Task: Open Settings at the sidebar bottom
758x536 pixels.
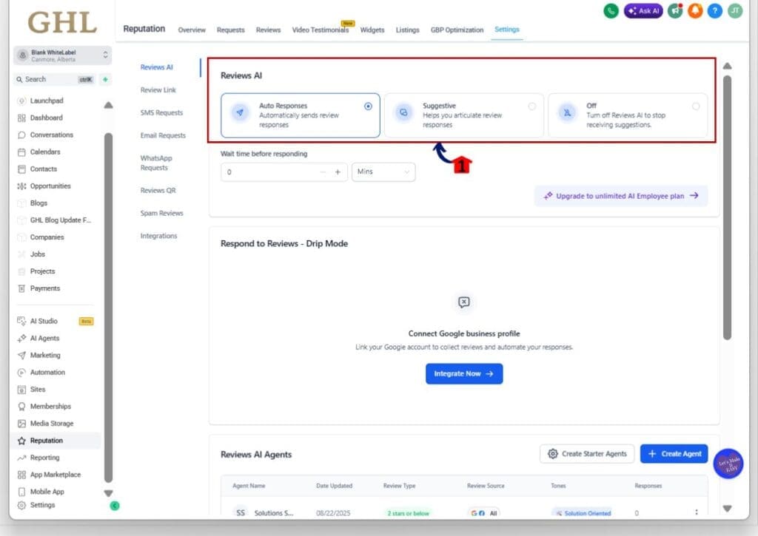Action: [42, 505]
